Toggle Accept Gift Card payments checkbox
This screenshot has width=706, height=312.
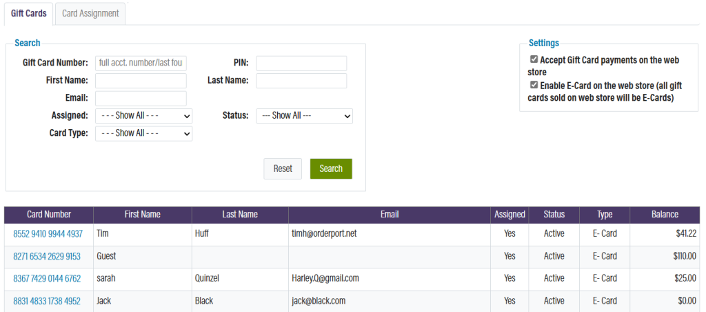coord(534,59)
